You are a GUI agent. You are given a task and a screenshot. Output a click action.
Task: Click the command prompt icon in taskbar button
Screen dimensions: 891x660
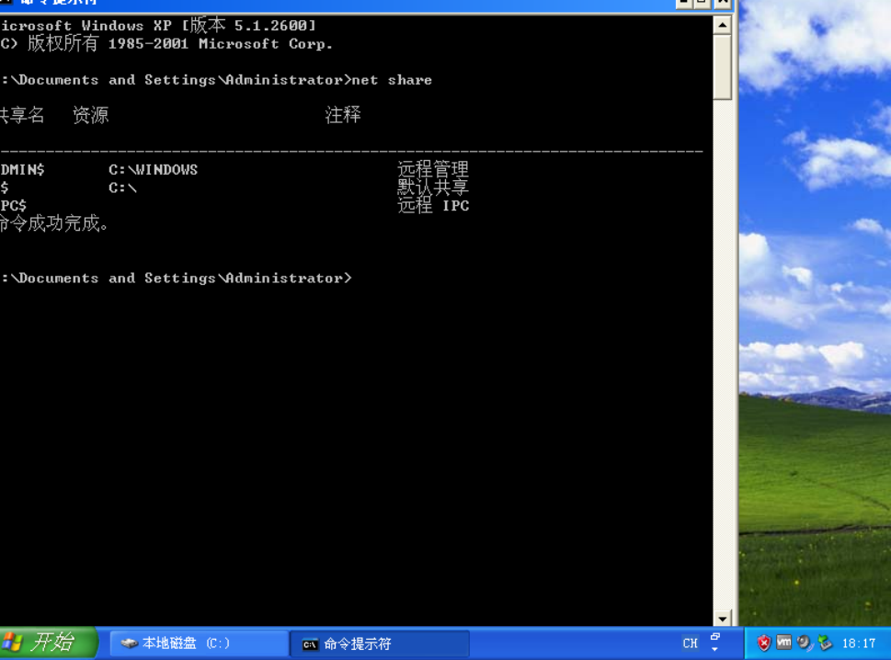(x=310, y=644)
